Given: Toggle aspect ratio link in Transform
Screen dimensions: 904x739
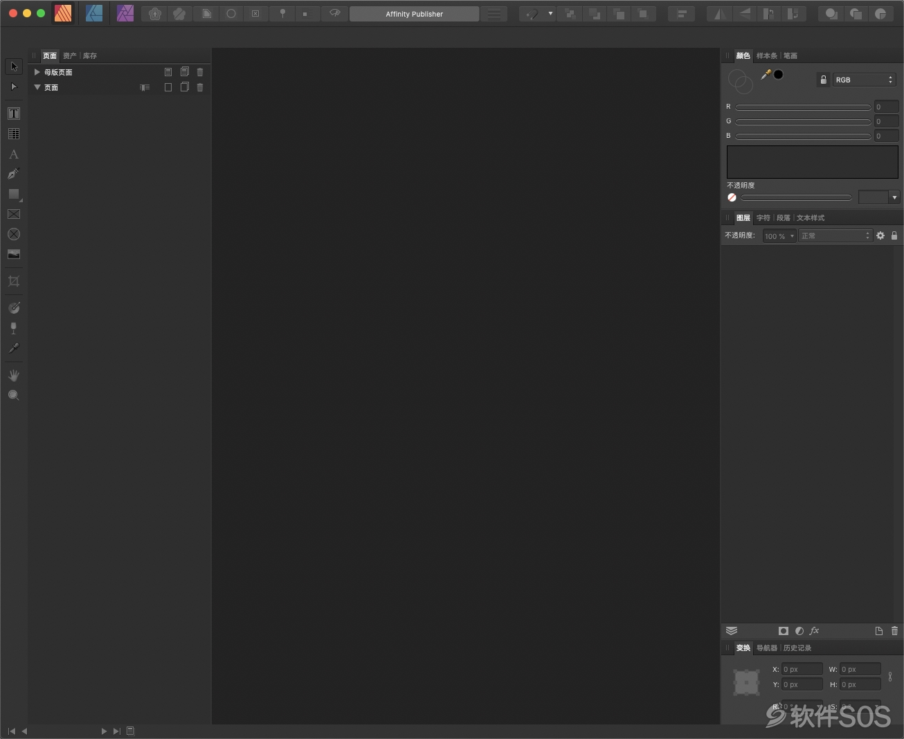Looking at the screenshot, I should 890,677.
